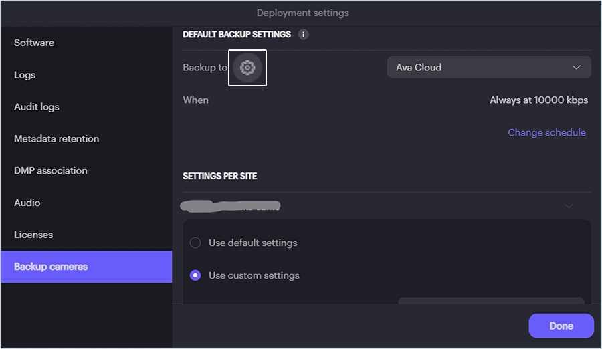Image resolution: width=602 pixels, height=349 pixels.
Task: Click the Settings Per Site heading
Action: coord(220,176)
